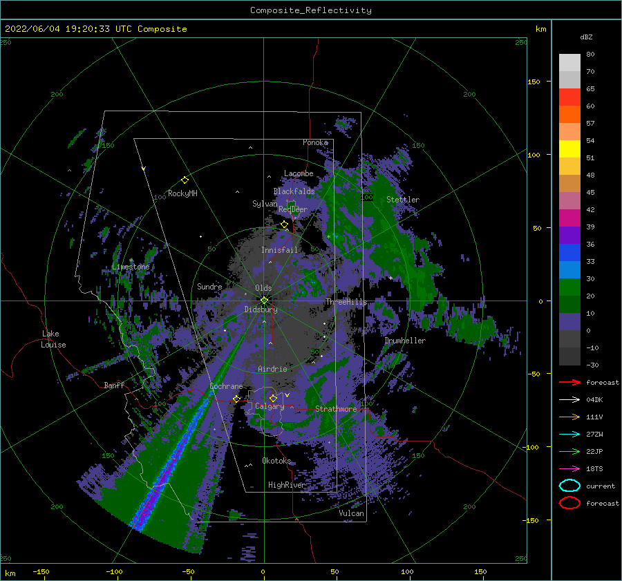Click the Lacombe label

coord(299,173)
